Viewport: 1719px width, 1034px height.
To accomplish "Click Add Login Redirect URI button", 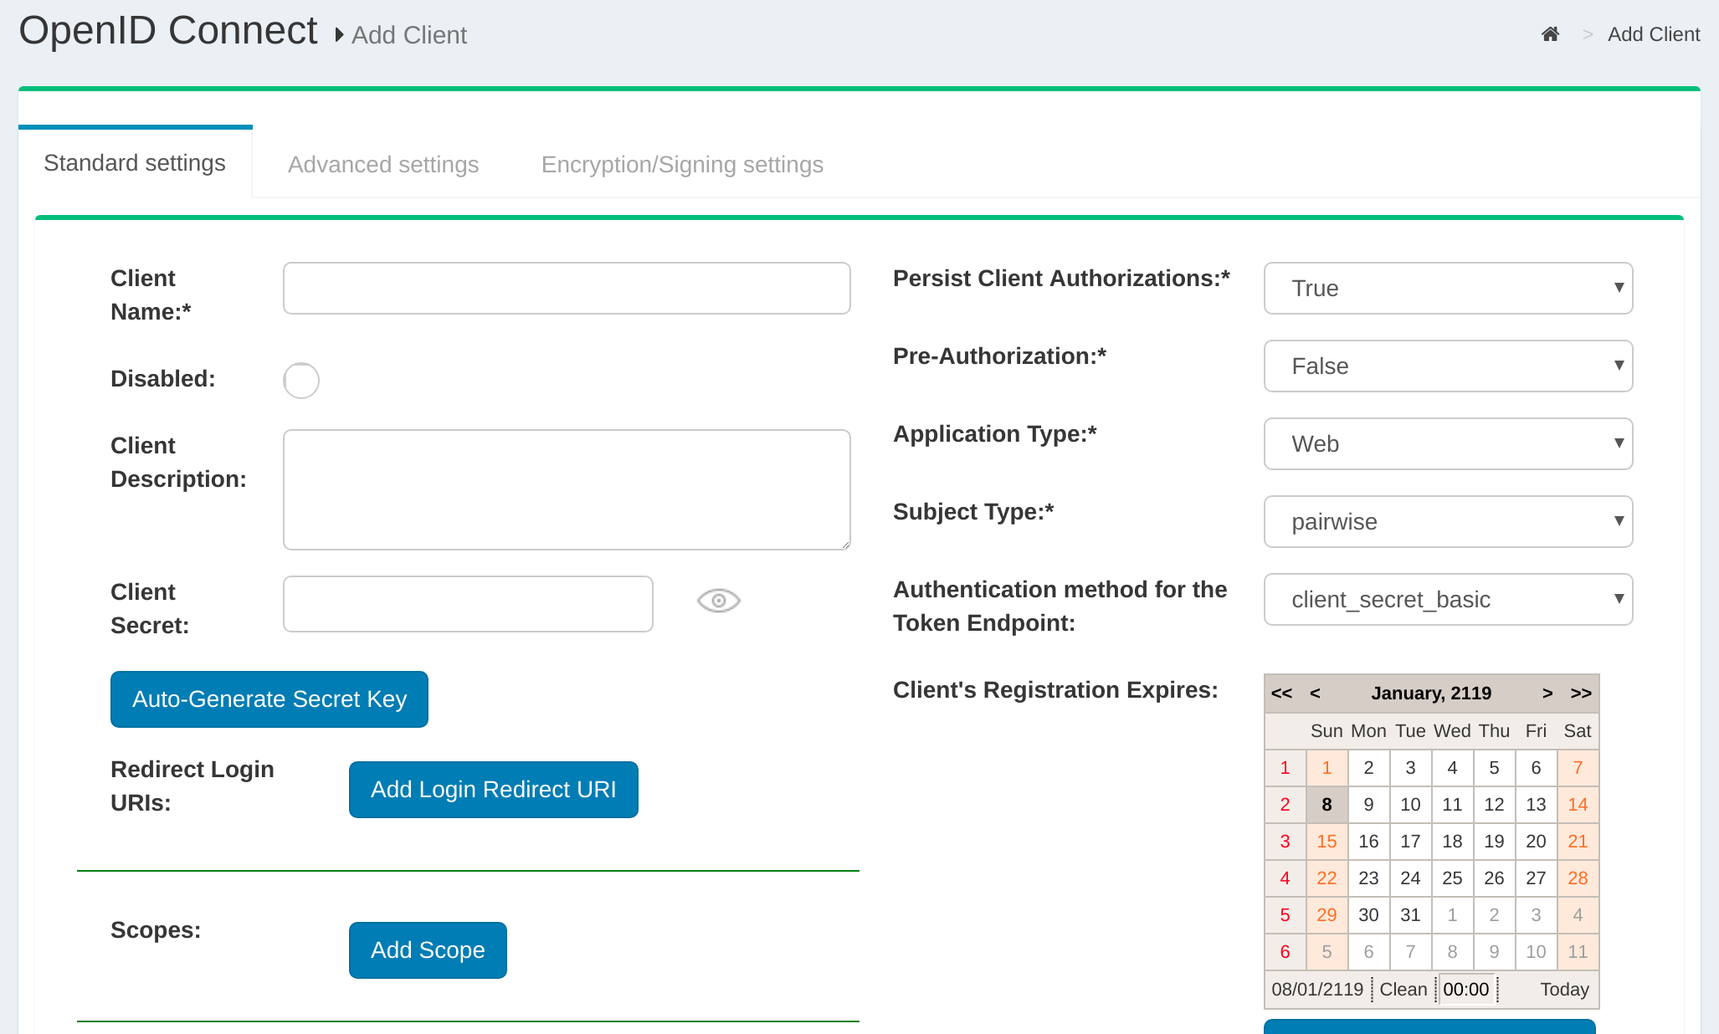I will [494, 790].
